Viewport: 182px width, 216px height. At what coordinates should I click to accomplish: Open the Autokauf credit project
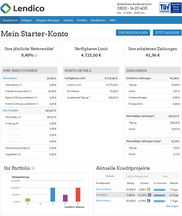tap(102, 195)
